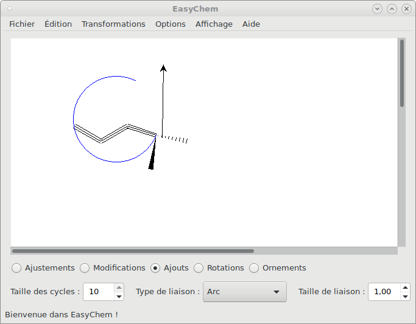Increase Taille de liaison value

(x=405, y=288)
